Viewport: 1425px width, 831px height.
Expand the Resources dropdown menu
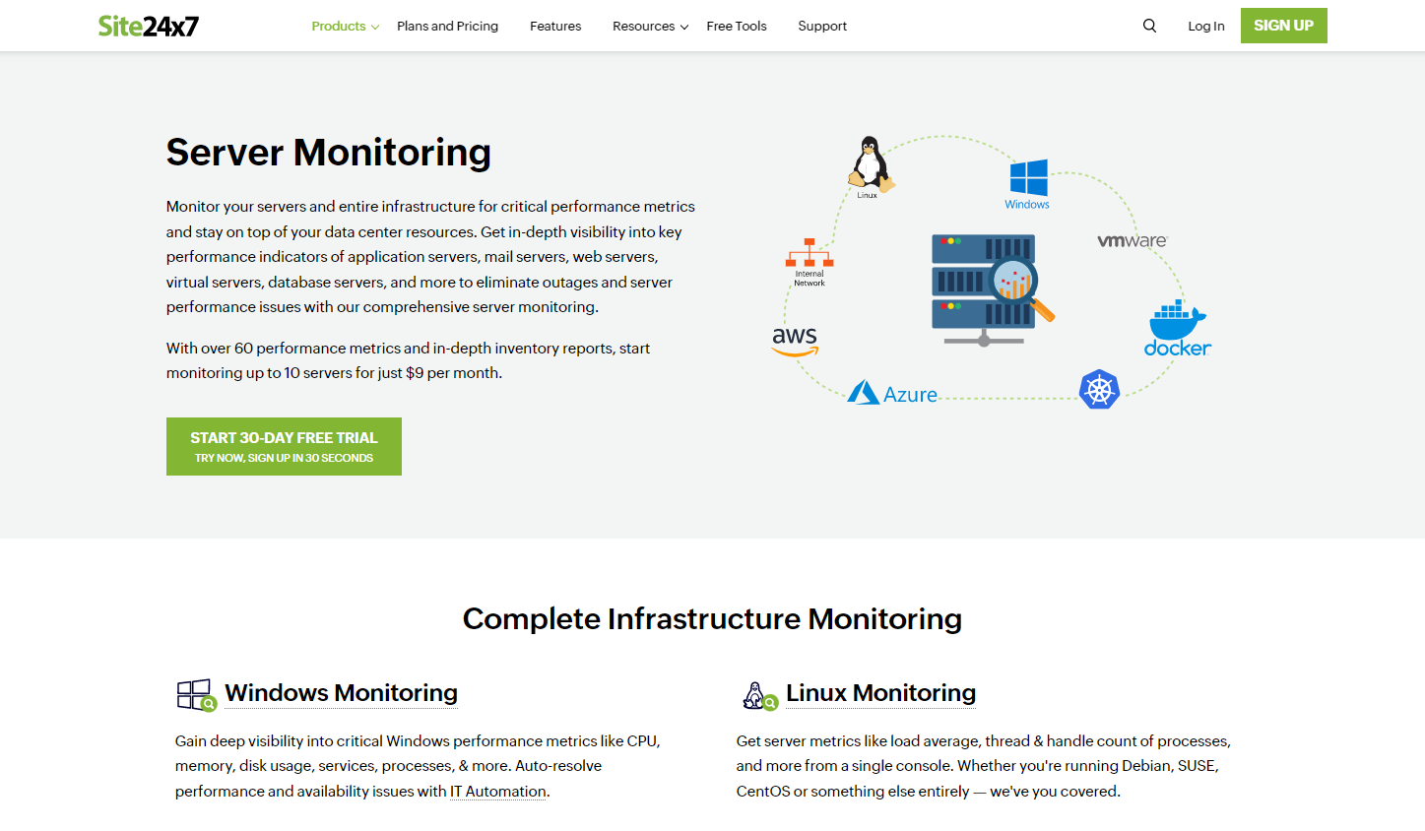coord(650,26)
